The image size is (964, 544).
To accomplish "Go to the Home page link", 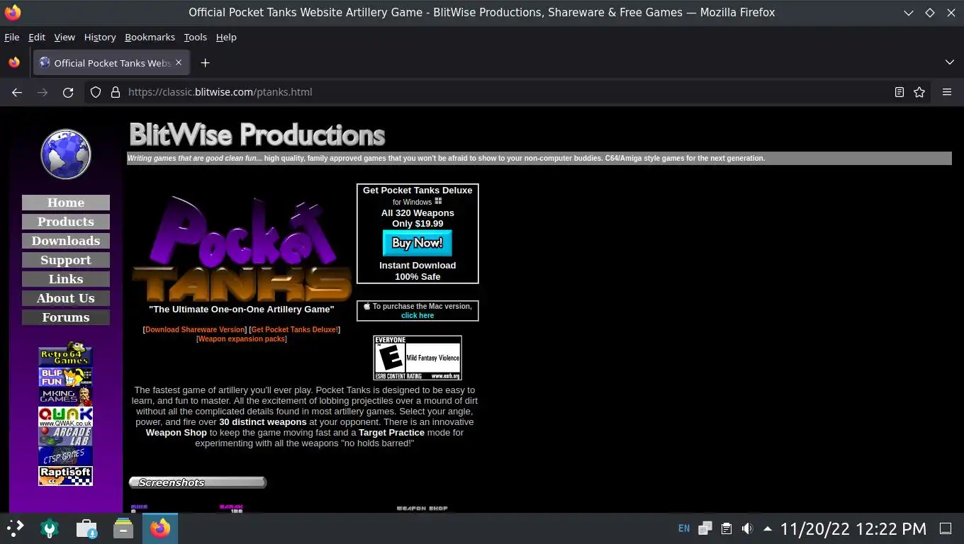I will 66,203.
